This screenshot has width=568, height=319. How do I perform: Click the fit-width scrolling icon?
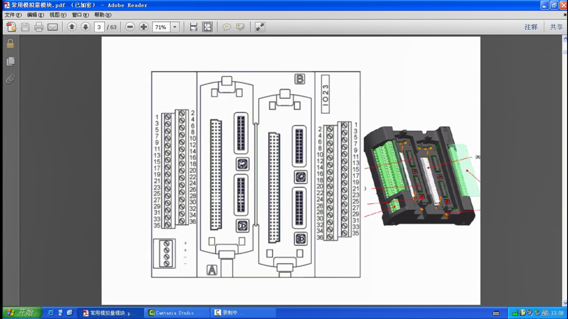pyautogui.click(x=193, y=27)
